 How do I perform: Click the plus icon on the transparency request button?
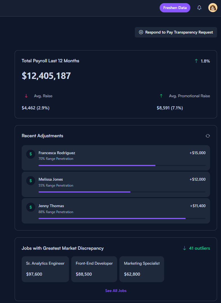pos(141,32)
